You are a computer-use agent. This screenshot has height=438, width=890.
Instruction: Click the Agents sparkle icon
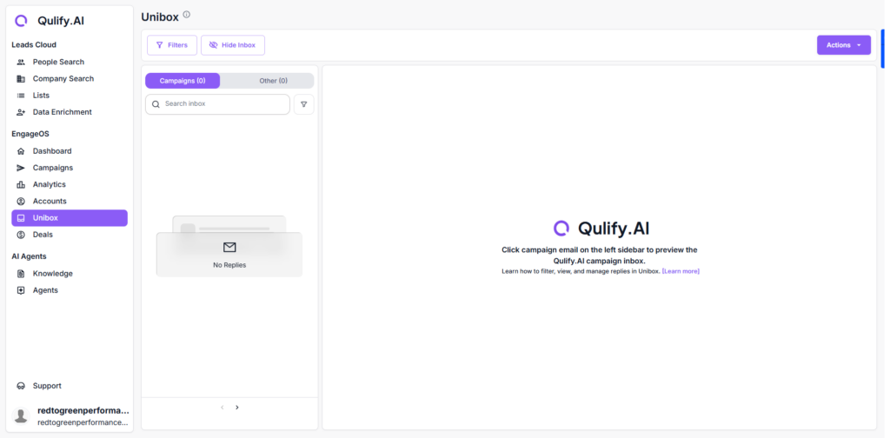pyautogui.click(x=21, y=290)
